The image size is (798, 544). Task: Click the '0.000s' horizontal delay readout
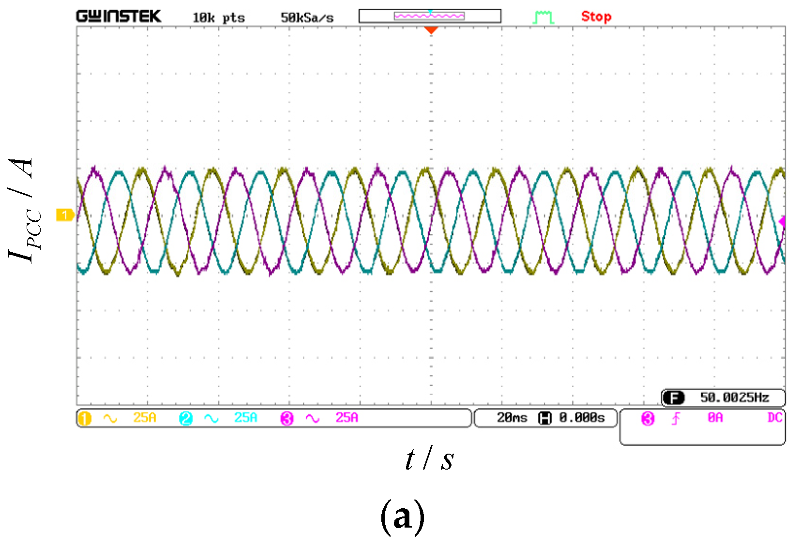pos(582,418)
